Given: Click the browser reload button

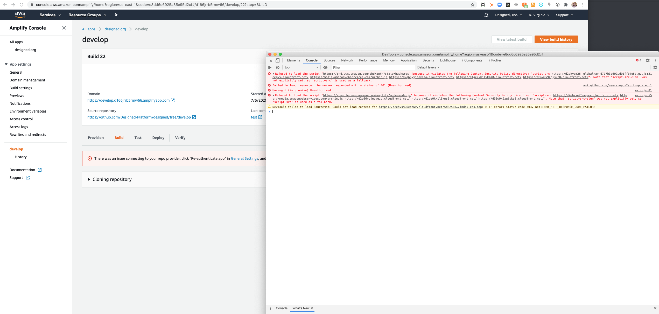Looking at the screenshot, I should pos(22,5).
